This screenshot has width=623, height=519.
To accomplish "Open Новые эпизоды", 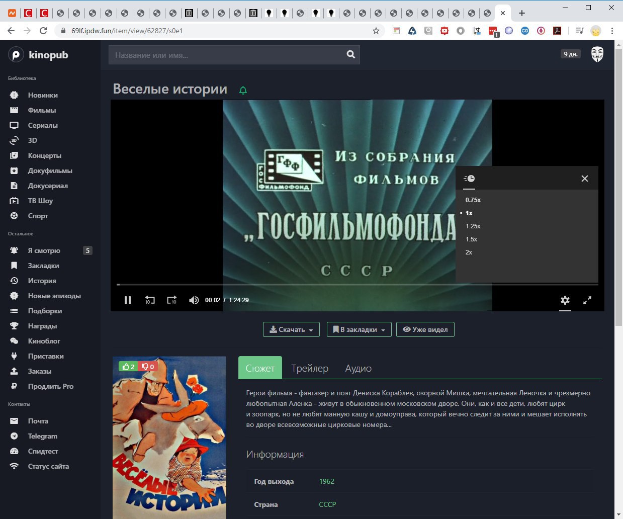I will pyautogui.click(x=54, y=296).
